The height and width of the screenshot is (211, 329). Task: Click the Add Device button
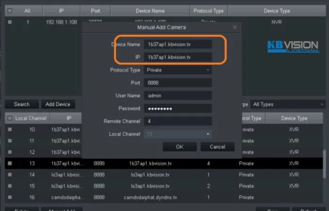(x=57, y=104)
